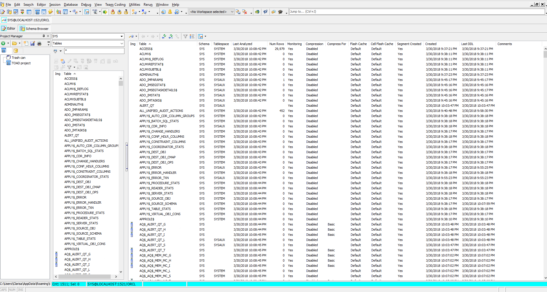Click the Save Workspace icon
The image size is (547, 292).
238,12
